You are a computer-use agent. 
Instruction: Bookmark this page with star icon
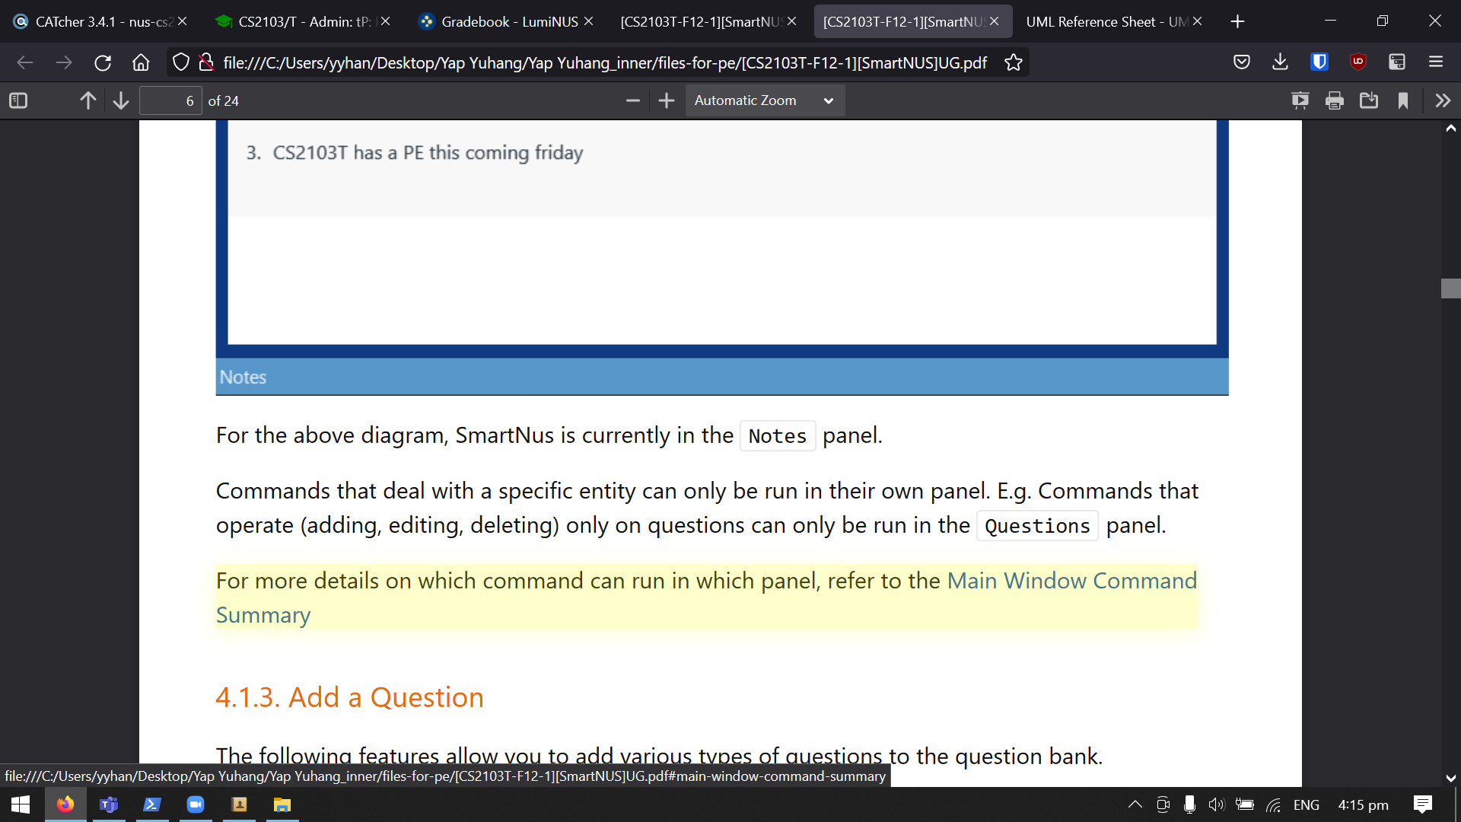(x=1013, y=62)
